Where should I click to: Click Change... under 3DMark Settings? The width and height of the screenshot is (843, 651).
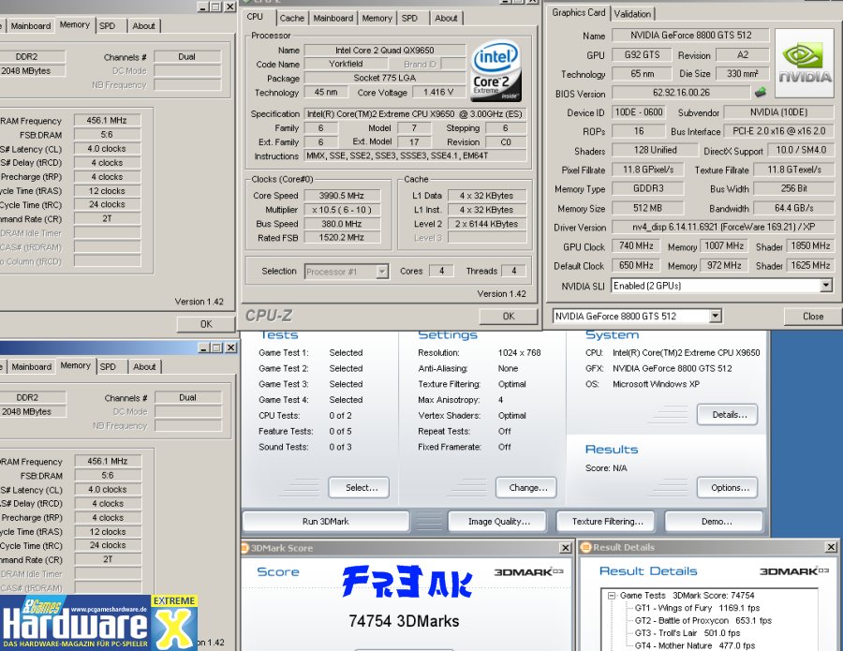[528, 488]
